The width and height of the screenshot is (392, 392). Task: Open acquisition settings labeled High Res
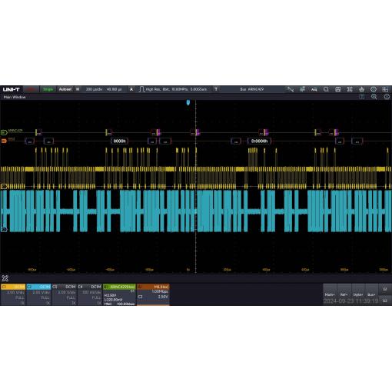tap(176, 89)
